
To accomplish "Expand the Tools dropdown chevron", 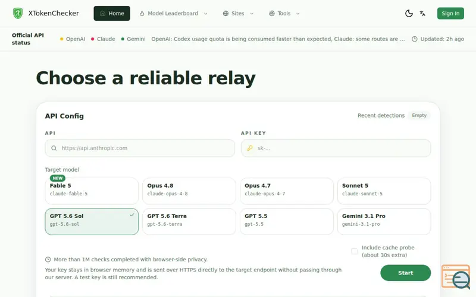I will tap(298, 14).
